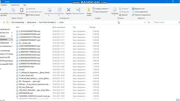Image resolution: width=180 pixels, height=101 pixels.
Task: Switch to the Главная ribbon tab
Action: click(4, 5)
